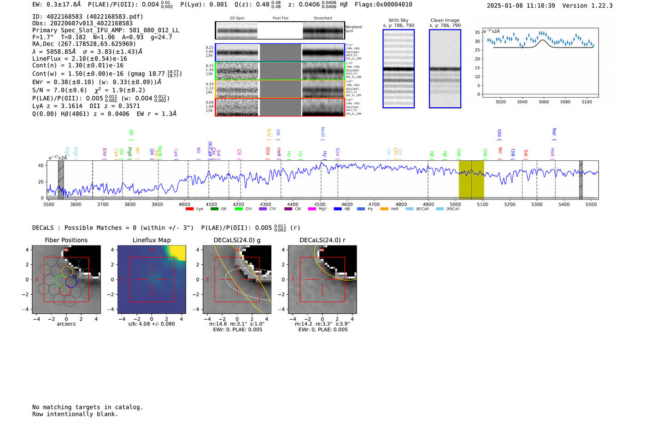Select the blue-bordered 2D spectrum row
This screenshot has height=439, width=645.
pos(280,53)
